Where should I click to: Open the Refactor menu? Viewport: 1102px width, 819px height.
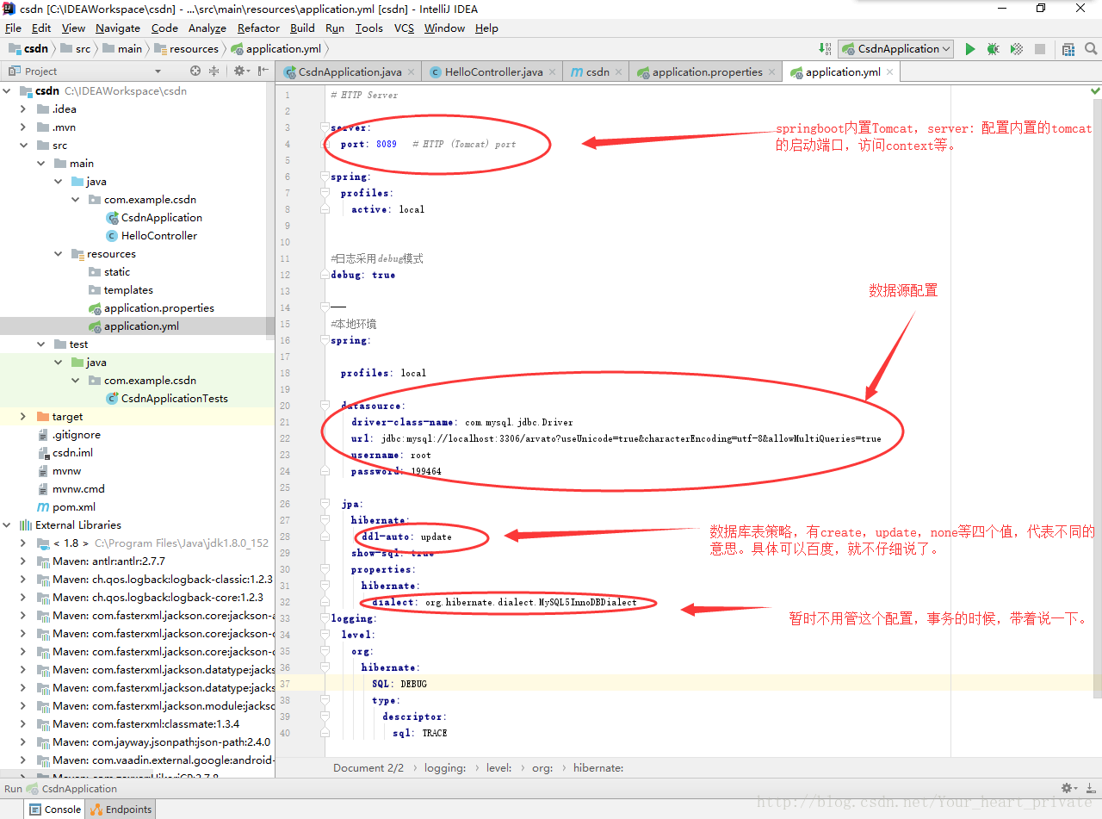click(x=258, y=28)
